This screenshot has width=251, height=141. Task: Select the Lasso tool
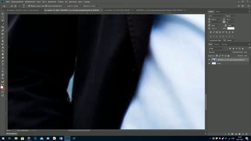coord(3,20)
